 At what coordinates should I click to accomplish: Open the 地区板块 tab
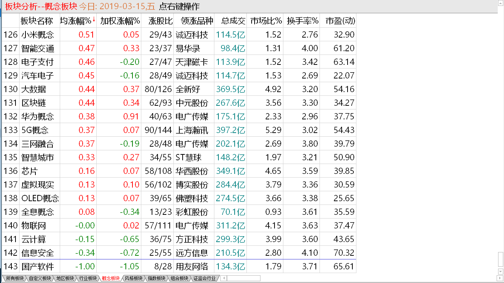[x=65, y=278]
